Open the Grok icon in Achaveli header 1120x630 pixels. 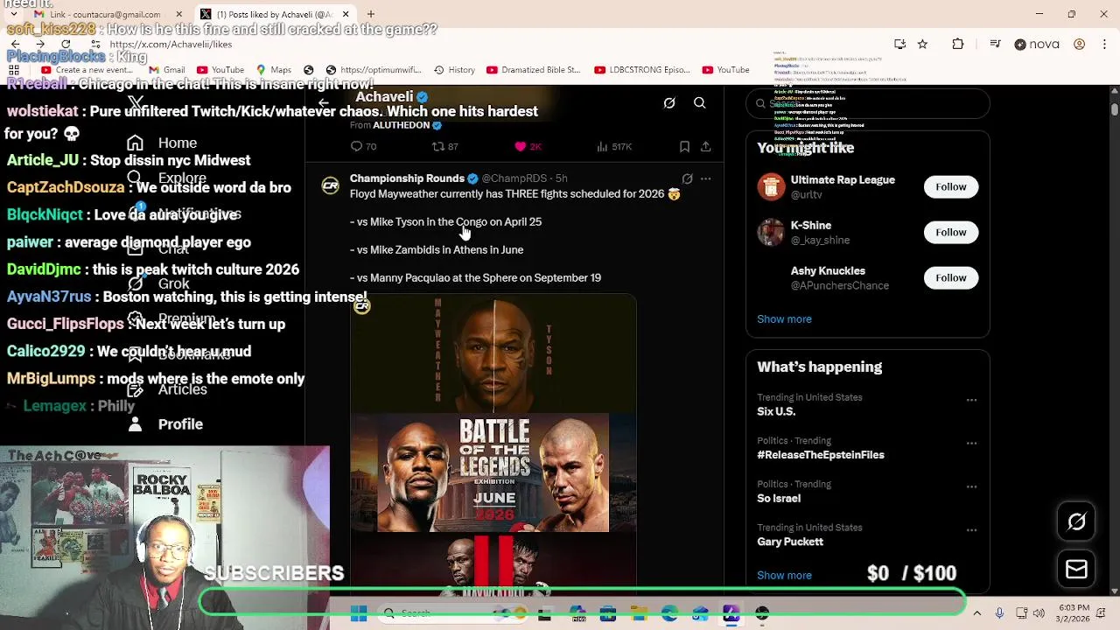[669, 103]
